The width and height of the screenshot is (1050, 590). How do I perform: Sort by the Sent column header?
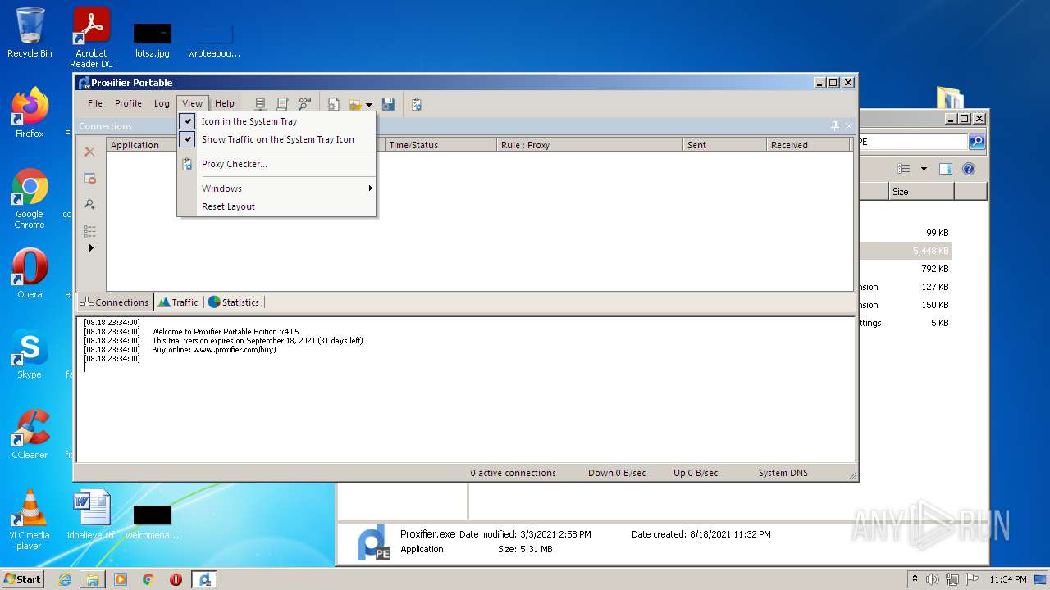tap(724, 145)
